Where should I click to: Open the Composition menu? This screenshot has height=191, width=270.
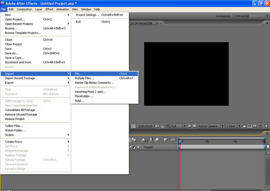tap(24, 9)
